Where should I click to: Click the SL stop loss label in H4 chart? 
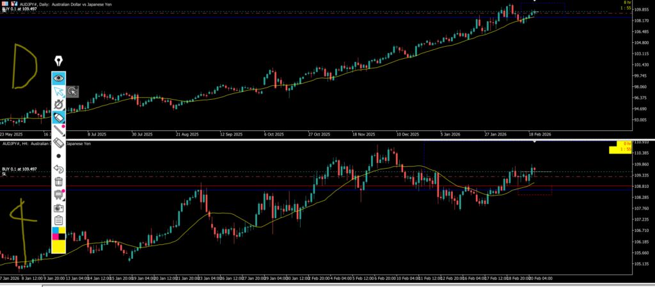[4, 174]
